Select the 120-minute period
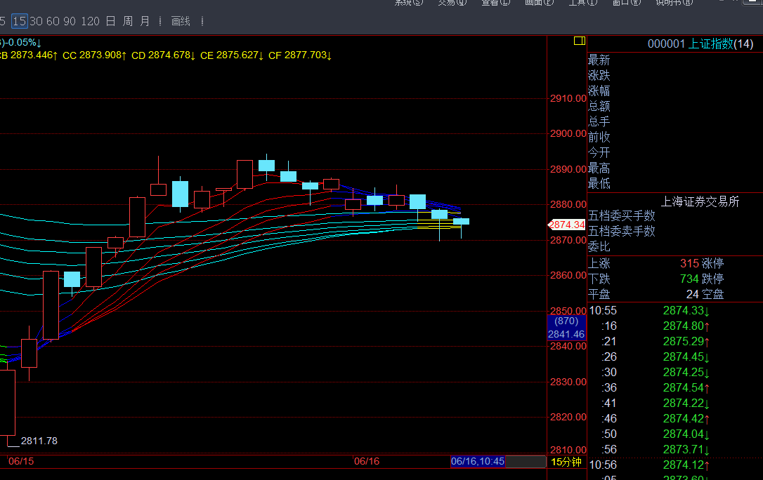This screenshot has width=763, height=480. click(x=90, y=21)
